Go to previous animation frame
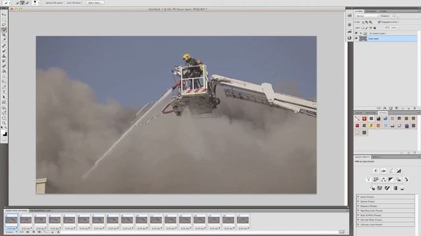 coord(28,232)
